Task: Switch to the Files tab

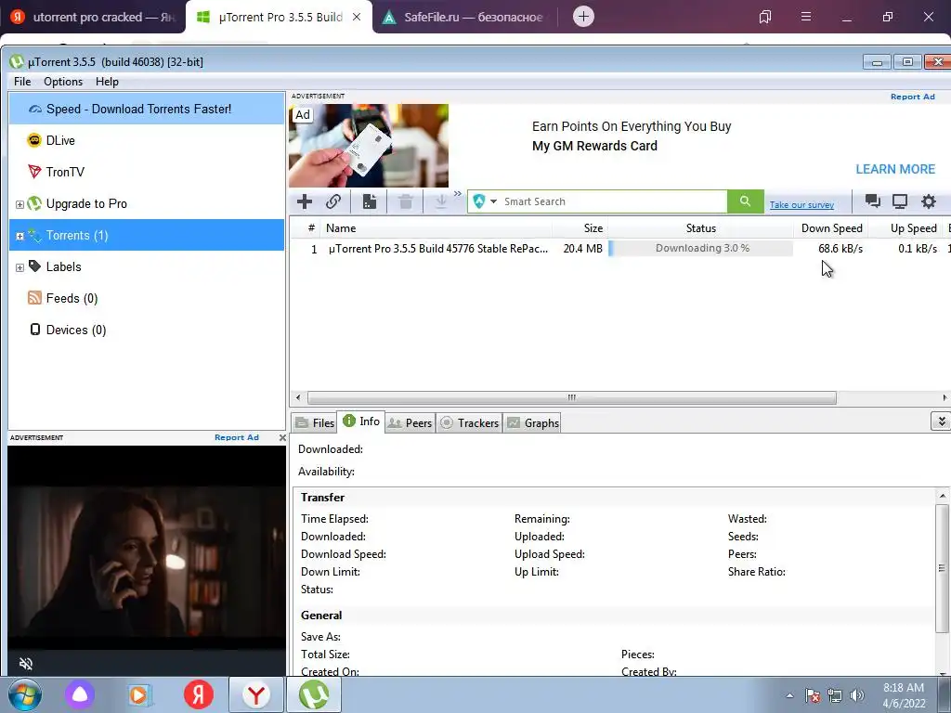Action: point(314,423)
